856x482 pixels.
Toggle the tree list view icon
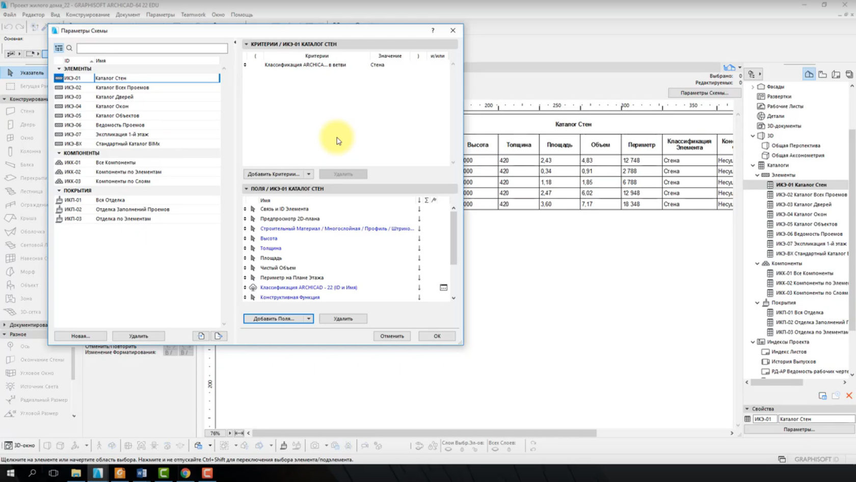59,48
